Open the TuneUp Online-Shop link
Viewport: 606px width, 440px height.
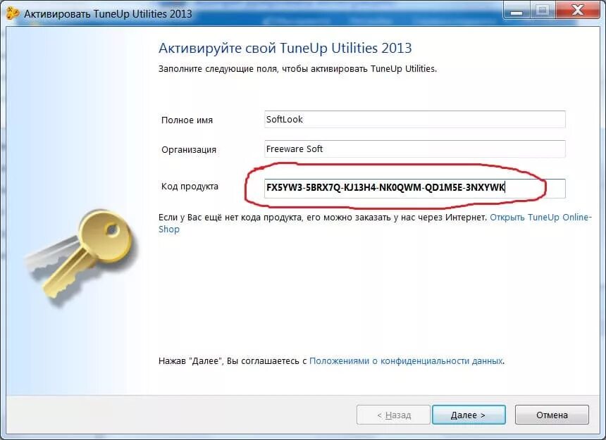coord(375,223)
